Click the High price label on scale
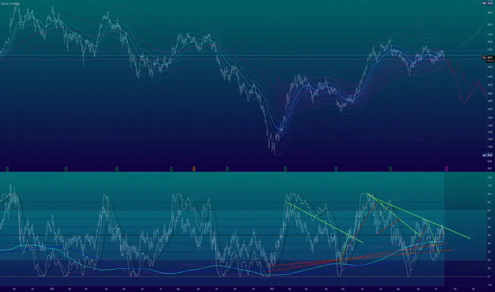495x292 pixels. (487, 3)
